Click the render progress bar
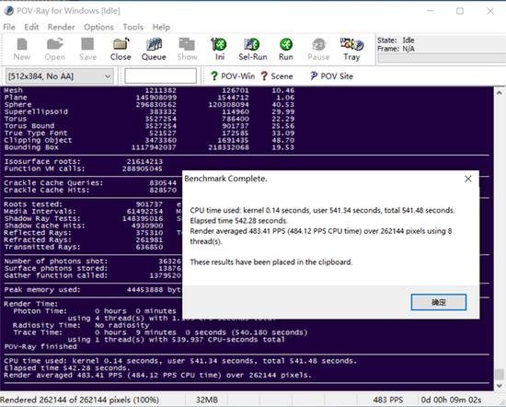This screenshot has height=407, width=506. coord(442,58)
